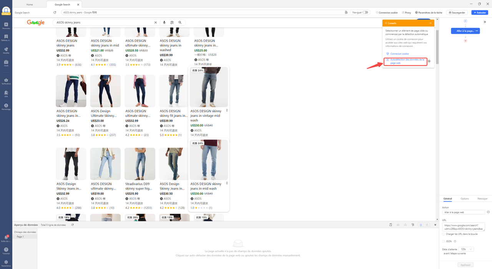492x269 pixels.
Task: Open the Délai d'attente 120s dropdown
Action: [466, 249]
